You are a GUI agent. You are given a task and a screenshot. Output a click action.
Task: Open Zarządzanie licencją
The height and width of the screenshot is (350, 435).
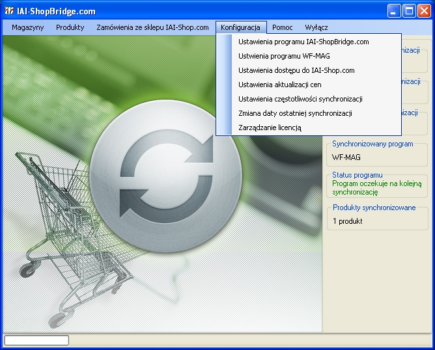point(309,128)
